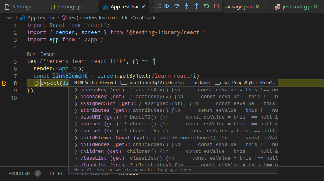Click the Debug code lens link
324x181 pixels.
point(47,54)
